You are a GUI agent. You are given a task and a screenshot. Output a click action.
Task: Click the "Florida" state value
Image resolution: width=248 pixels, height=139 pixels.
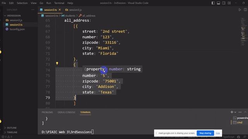point(108,53)
